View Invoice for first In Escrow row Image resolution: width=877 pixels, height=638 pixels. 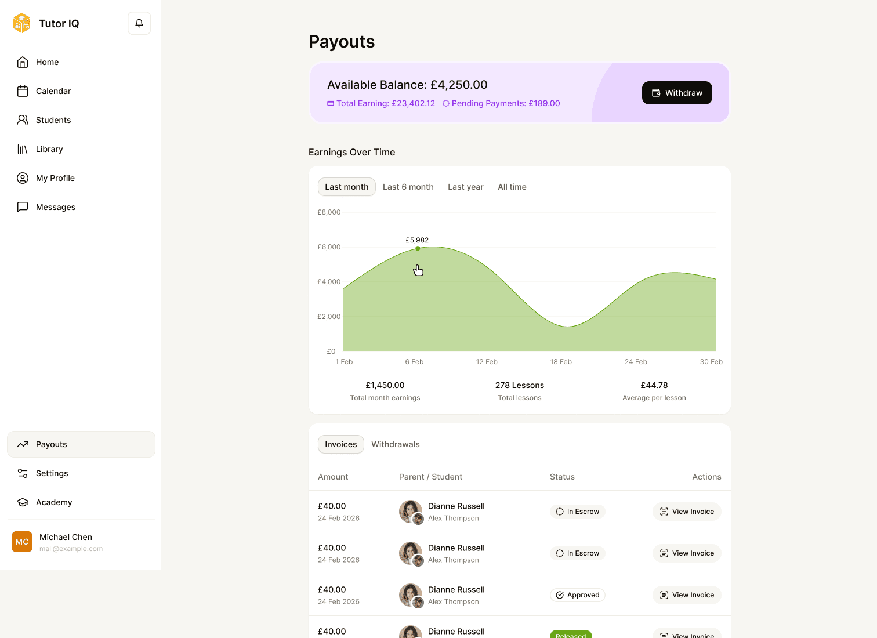coord(687,512)
